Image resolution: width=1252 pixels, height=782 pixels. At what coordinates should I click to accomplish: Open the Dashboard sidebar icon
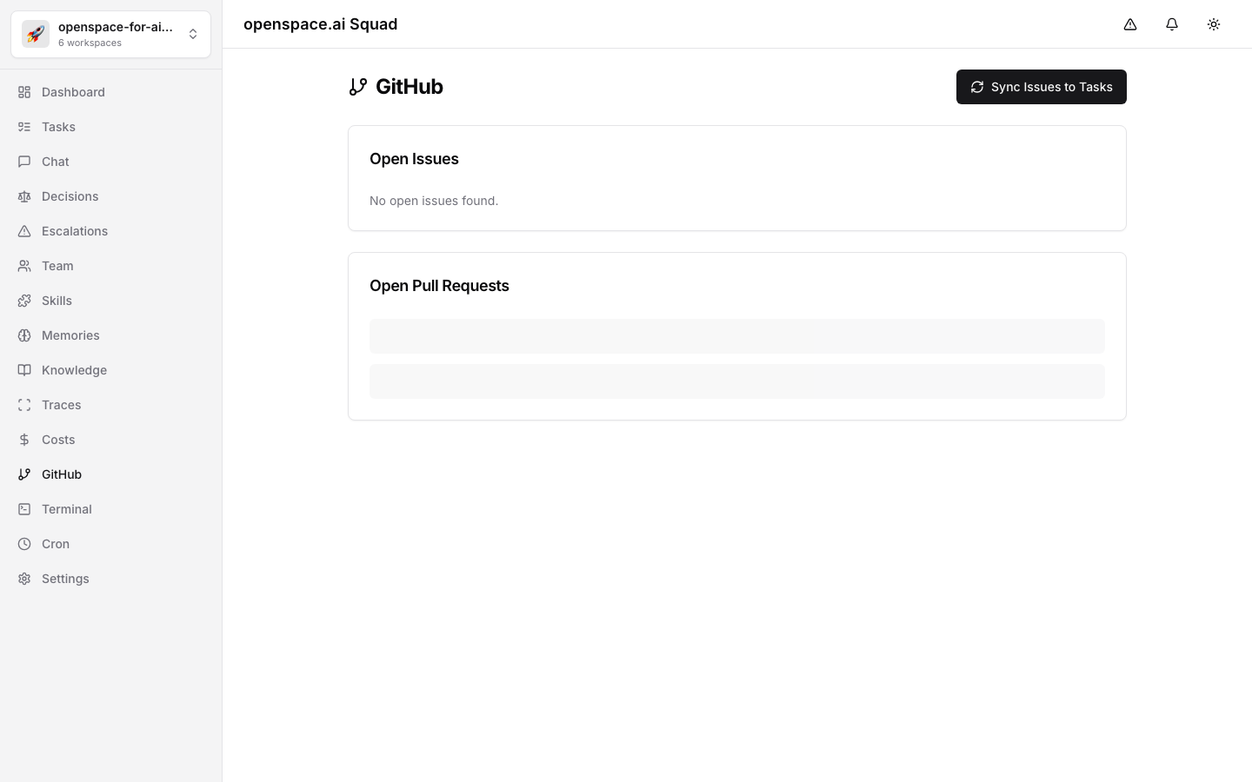(x=24, y=92)
